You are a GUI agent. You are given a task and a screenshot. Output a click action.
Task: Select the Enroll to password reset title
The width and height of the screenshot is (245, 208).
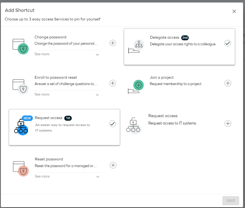pos(56,77)
